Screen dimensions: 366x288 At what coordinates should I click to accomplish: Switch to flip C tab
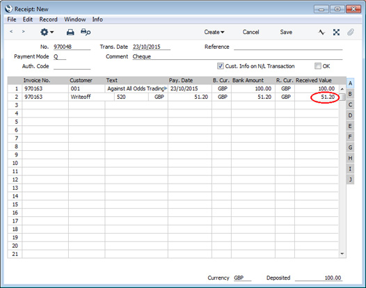click(x=350, y=104)
